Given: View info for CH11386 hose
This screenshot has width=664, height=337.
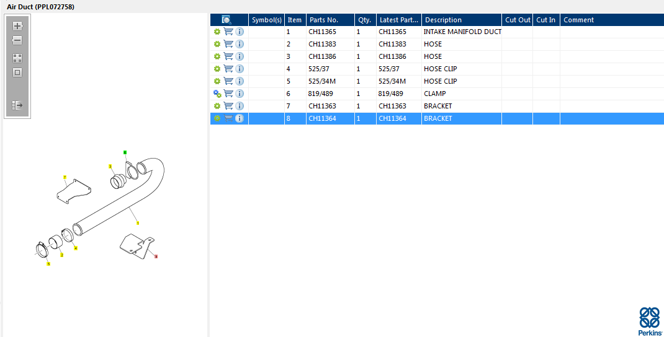Looking at the screenshot, I should 240,56.
